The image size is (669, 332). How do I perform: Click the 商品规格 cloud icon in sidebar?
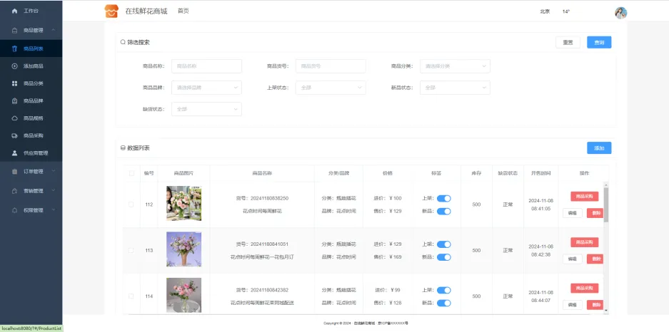[15, 118]
